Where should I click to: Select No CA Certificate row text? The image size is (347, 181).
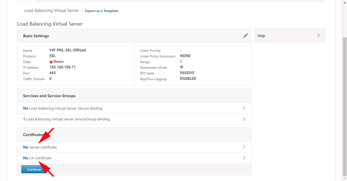pyautogui.click(x=37, y=158)
